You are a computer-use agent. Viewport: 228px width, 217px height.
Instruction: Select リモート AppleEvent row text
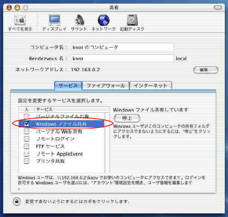pos(59,154)
